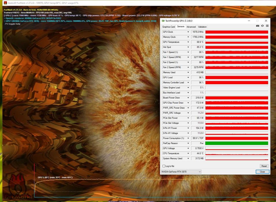Click the CPU Temperature value 44.0 °C
The image size is (276, 202).
tap(198, 154)
